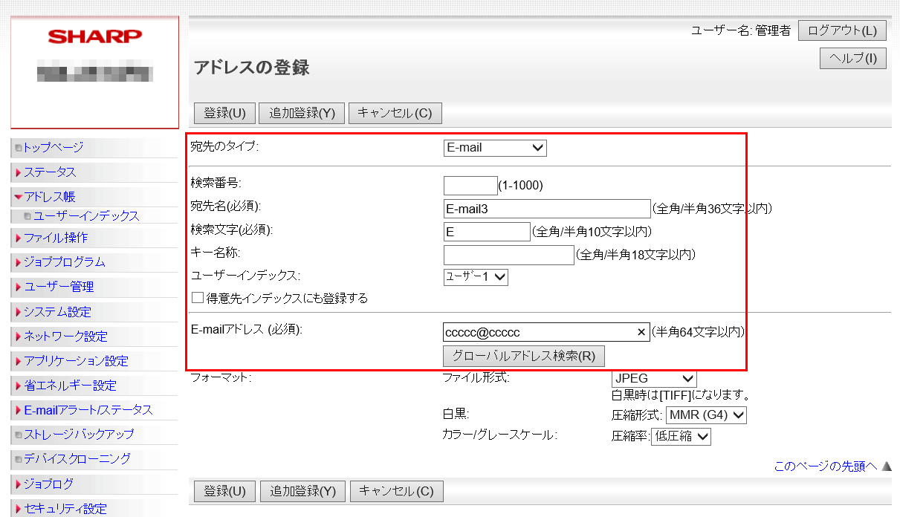Image resolution: width=900 pixels, height=517 pixels.
Task: Open the システム設定 menu
Action: [x=57, y=312]
